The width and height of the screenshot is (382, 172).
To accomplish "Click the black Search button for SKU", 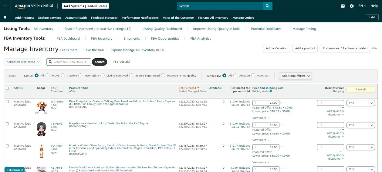I will (100, 62).
